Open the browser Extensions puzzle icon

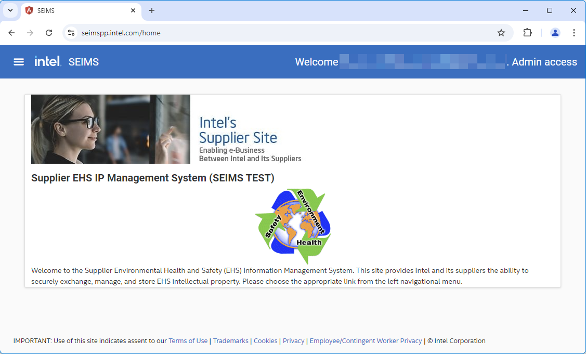click(527, 33)
